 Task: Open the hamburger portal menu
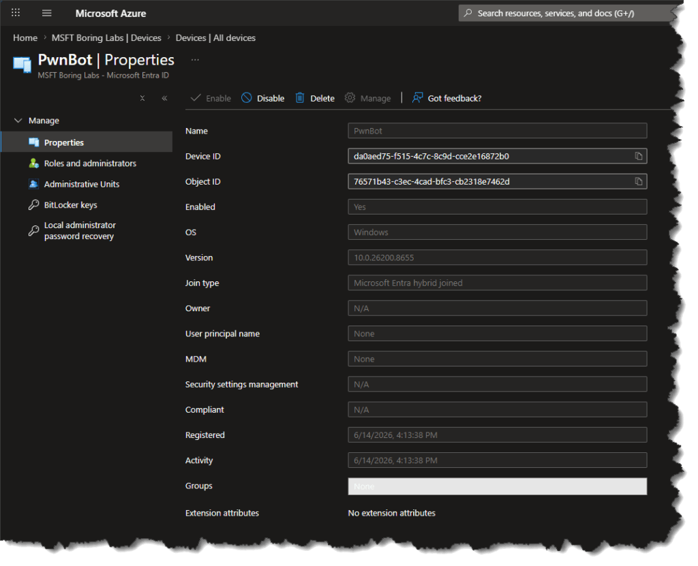[x=47, y=13]
